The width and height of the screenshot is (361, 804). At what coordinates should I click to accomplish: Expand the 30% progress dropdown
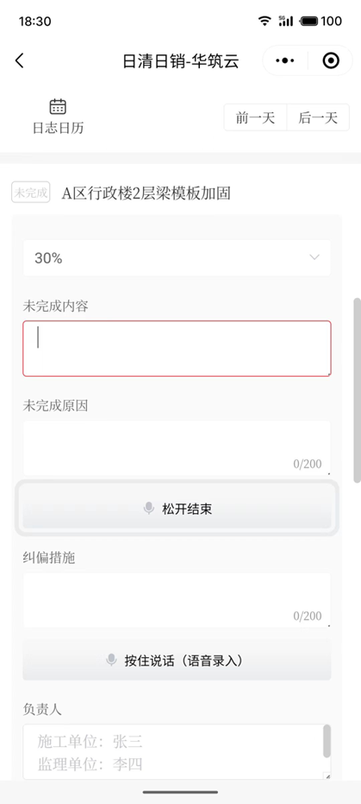point(177,258)
